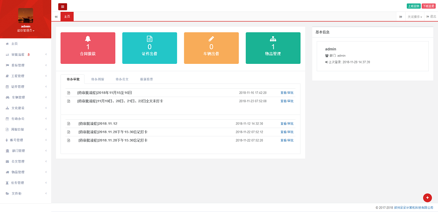This screenshot has height=212, width=438.
Task: Open the 关闭操作 dropdown
Action: tap(414, 17)
